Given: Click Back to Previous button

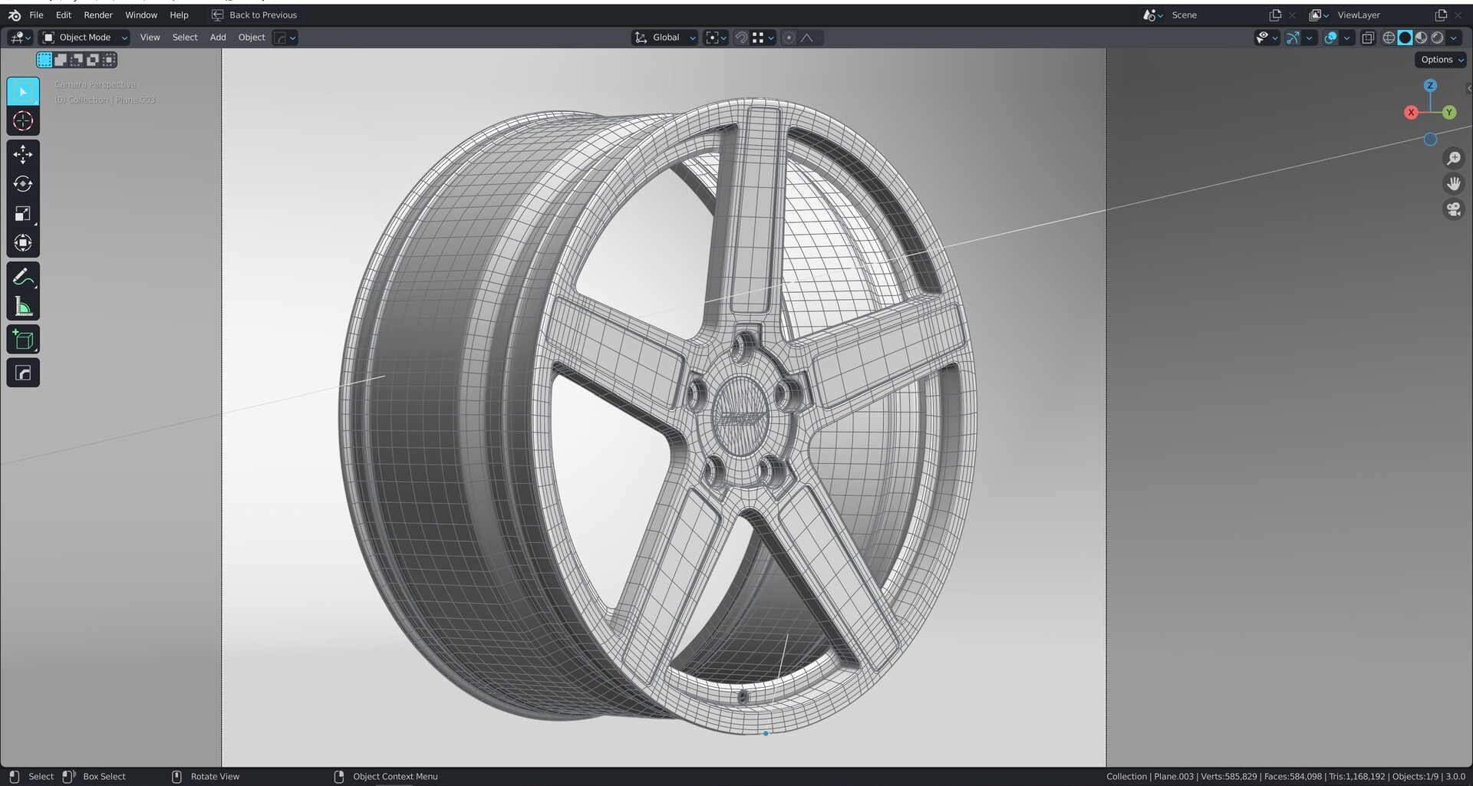Looking at the screenshot, I should (254, 15).
